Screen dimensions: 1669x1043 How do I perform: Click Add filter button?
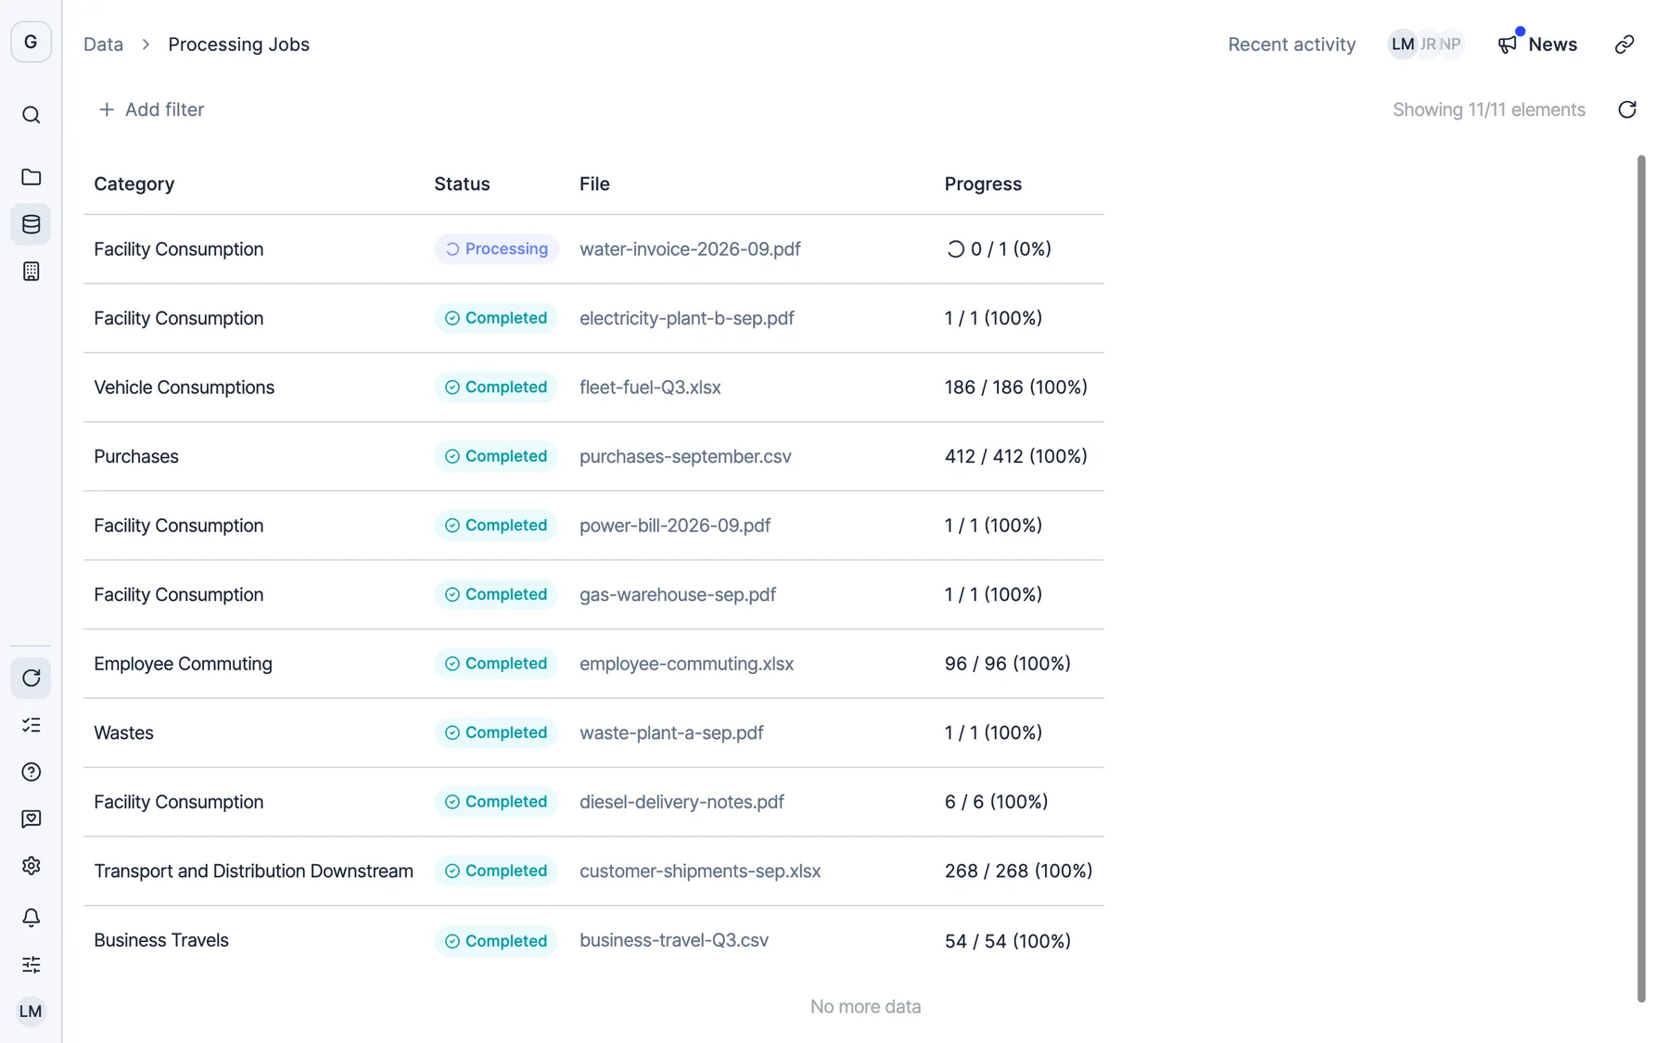tap(151, 109)
